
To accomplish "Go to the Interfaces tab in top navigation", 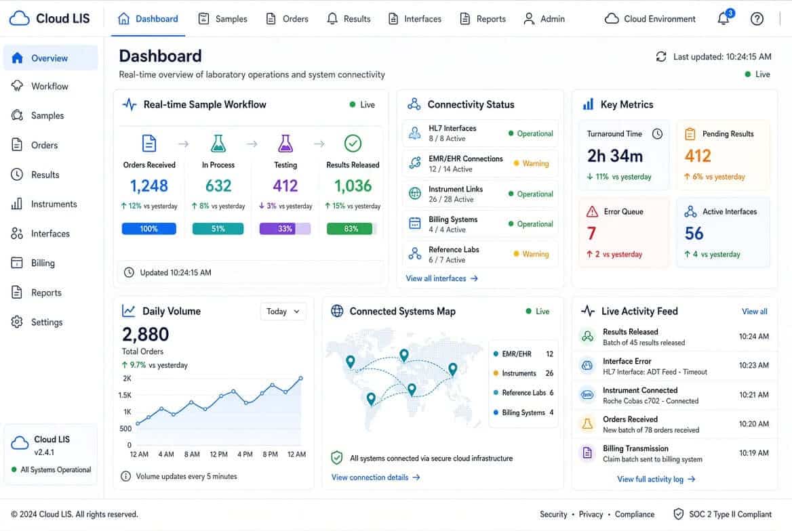I will pos(414,19).
